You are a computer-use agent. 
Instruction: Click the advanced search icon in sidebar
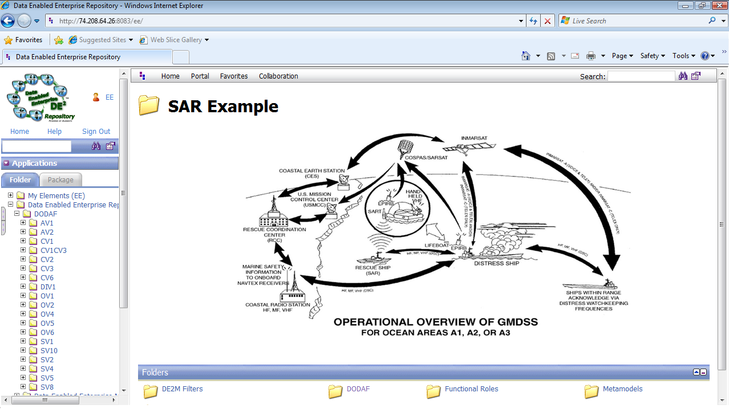(x=111, y=146)
